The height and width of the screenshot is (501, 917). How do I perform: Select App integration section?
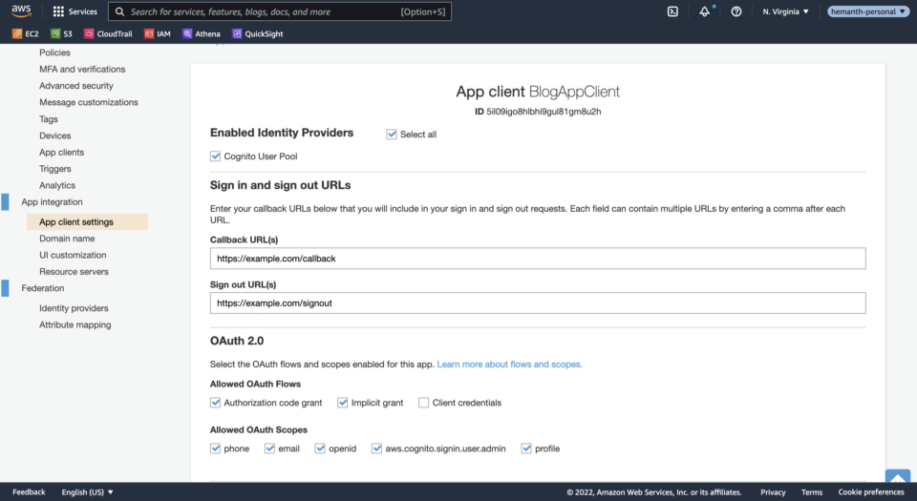coord(52,202)
